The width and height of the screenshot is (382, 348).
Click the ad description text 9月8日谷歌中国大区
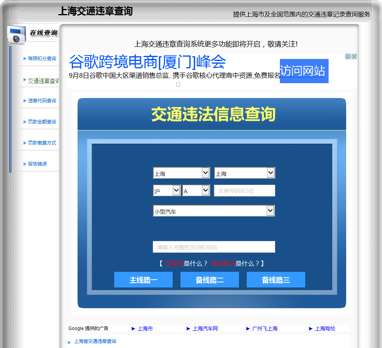[175, 75]
